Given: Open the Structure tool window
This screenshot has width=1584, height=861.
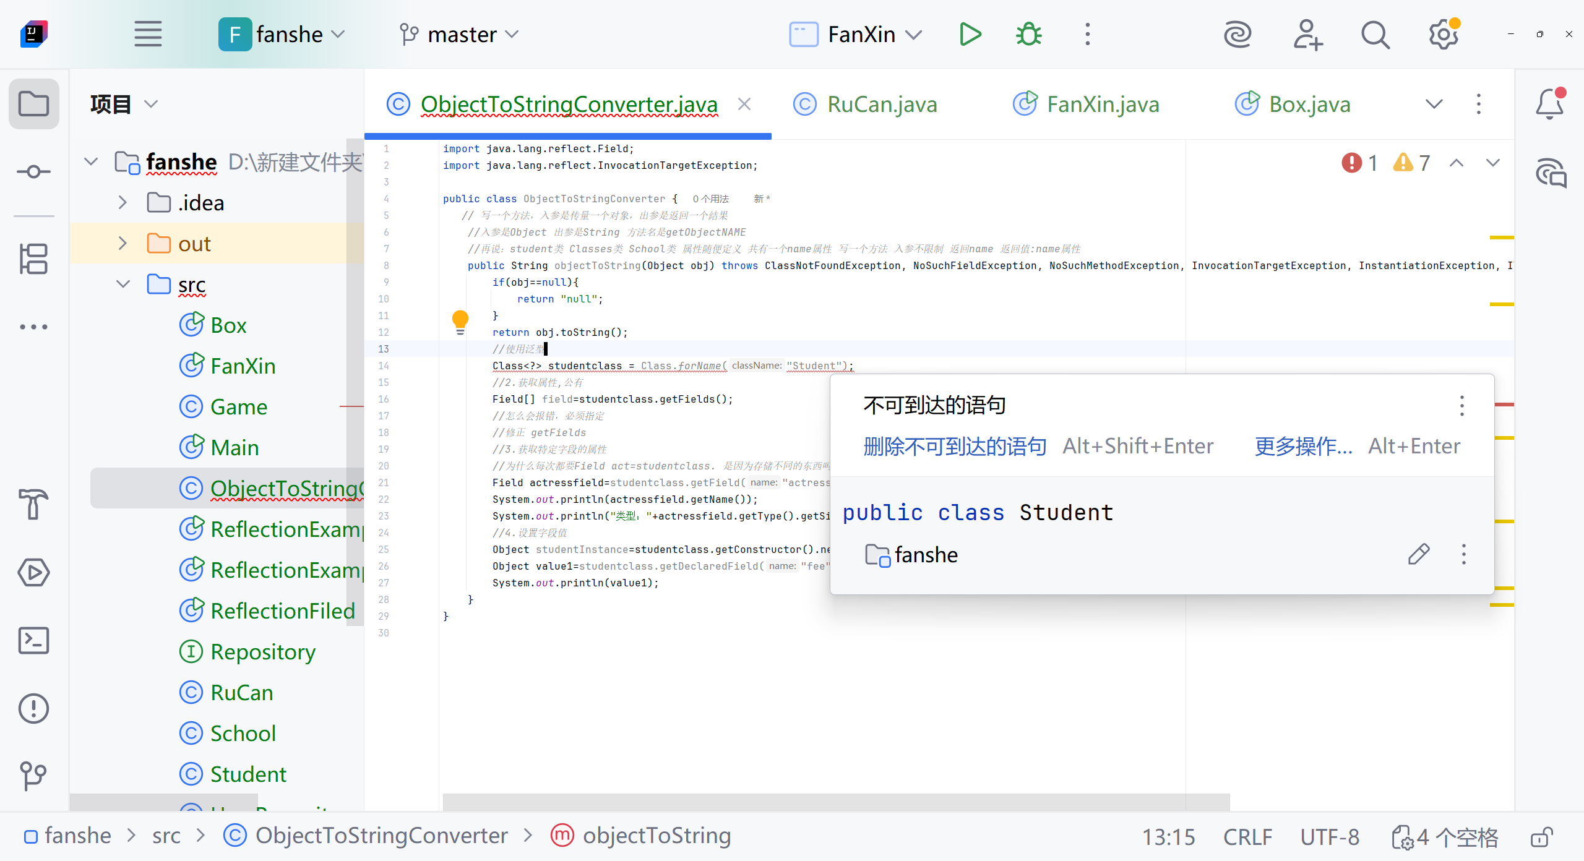Looking at the screenshot, I should coord(33,259).
